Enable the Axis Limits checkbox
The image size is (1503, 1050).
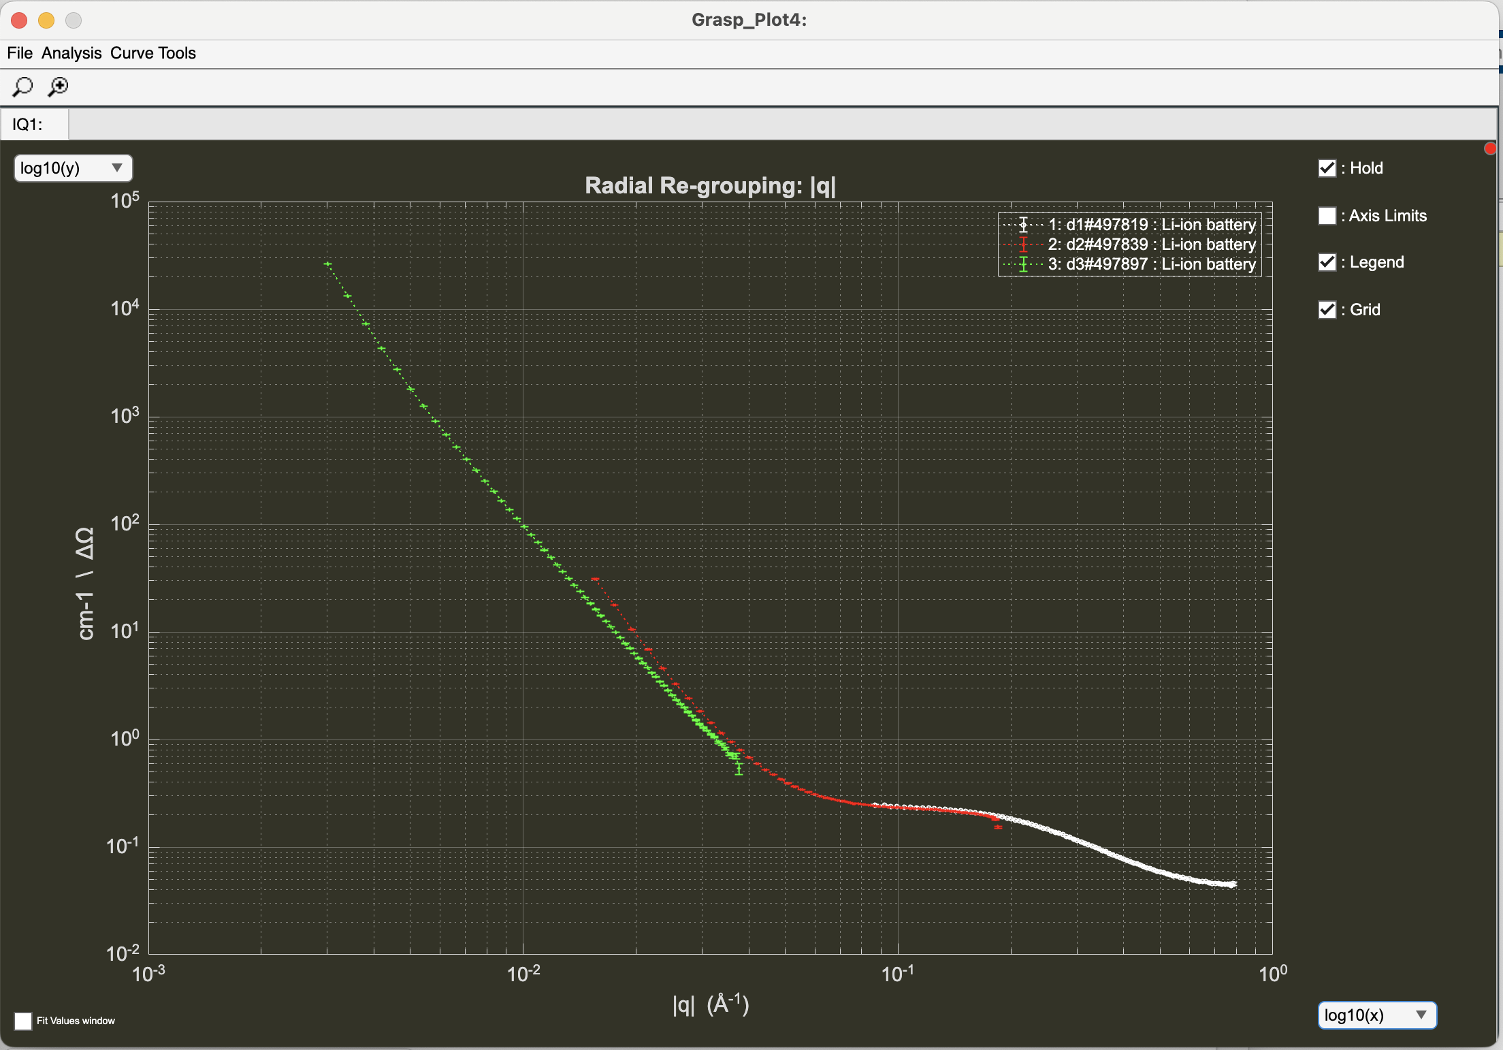tap(1327, 216)
